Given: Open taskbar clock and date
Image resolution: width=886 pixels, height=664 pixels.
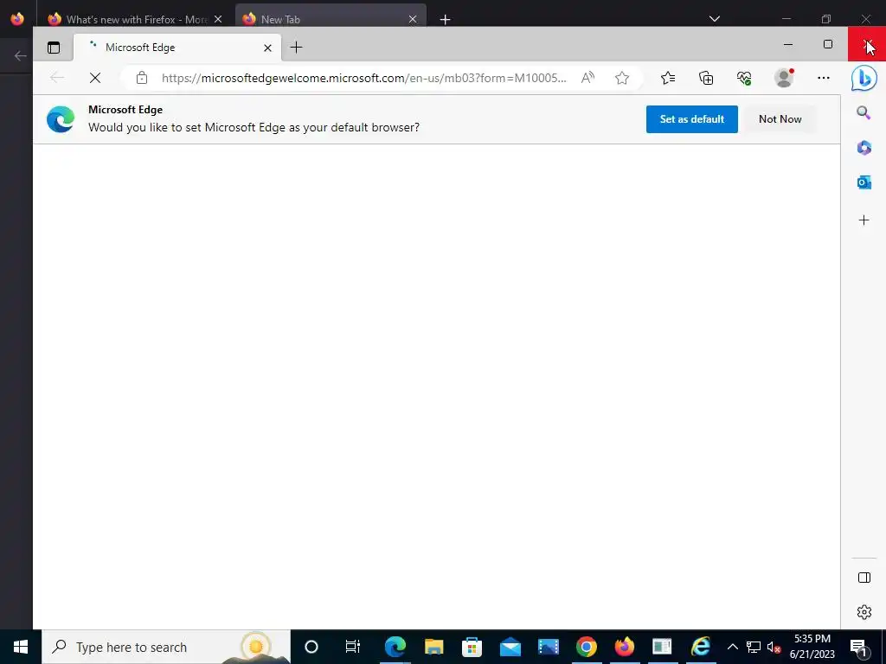Looking at the screenshot, I should tap(812, 647).
